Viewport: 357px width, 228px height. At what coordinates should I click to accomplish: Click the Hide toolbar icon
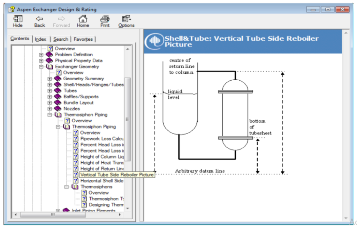18,19
